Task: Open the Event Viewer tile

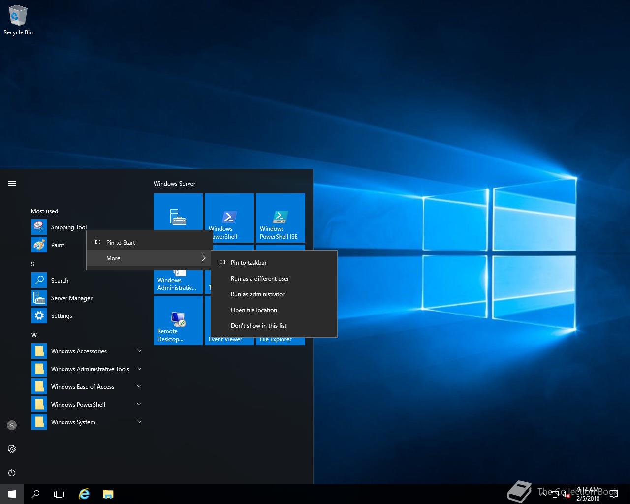Action: click(x=225, y=340)
